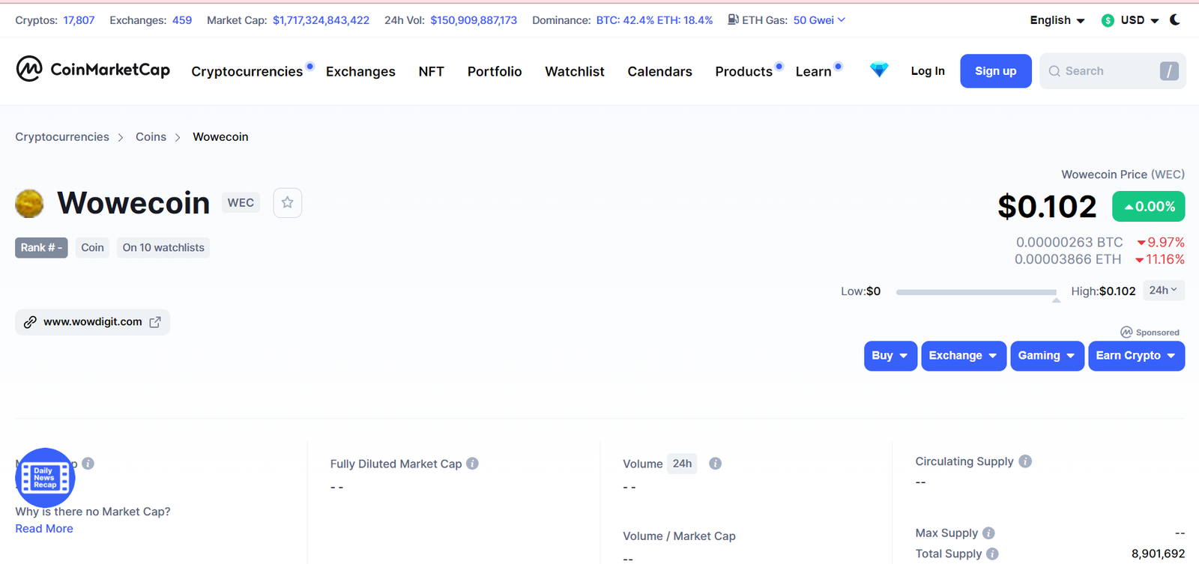Screen dimensions: 1199x564
Task: Click the Total Supply value 8,901,692
Action: point(1158,554)
